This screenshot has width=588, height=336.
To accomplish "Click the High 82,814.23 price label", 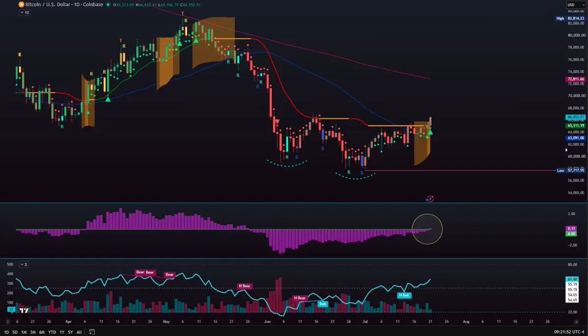I will [570, 19].
